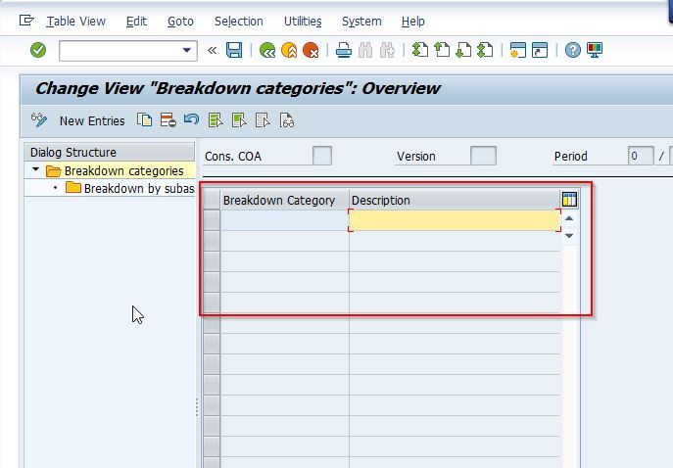Go to Previous Page icon
The image size is (673, 468).
[442, 50]
